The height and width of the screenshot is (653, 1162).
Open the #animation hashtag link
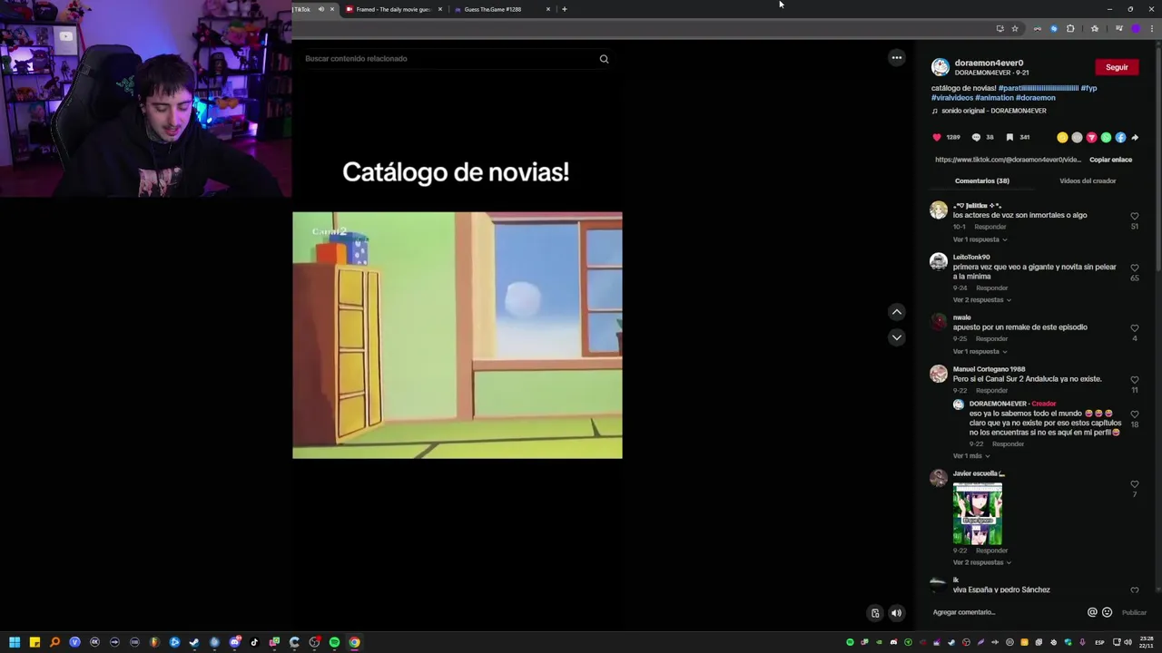994,97
